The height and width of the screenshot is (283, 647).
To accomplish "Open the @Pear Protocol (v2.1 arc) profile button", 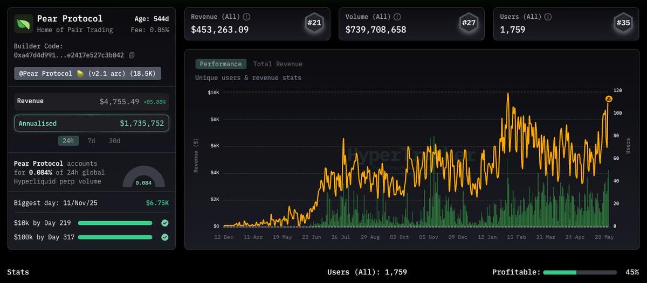I will 87,74.
